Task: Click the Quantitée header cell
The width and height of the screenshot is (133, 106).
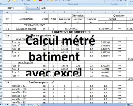Action: (116, 15)
